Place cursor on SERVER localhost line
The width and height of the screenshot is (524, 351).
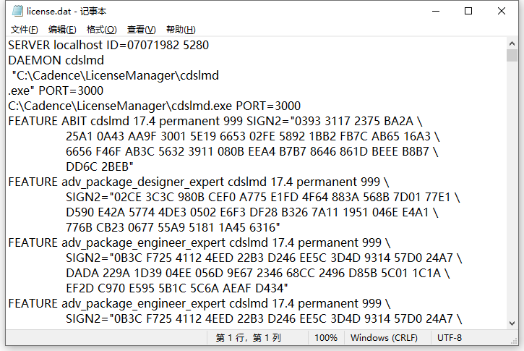coord(108,45)
